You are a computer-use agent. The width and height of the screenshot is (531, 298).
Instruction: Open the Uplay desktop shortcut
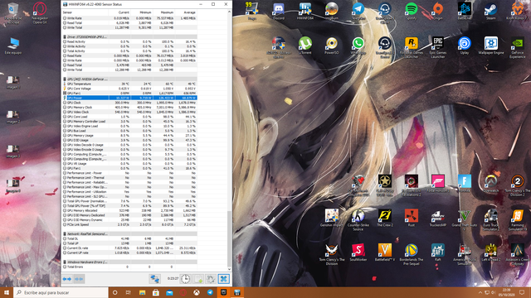point(465,46)
